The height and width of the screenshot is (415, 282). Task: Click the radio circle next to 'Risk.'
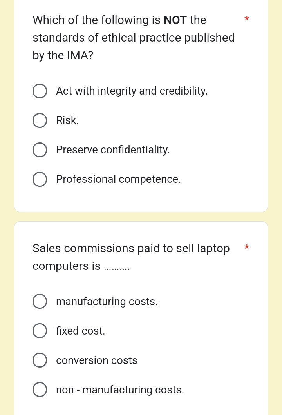pos(40,120)
